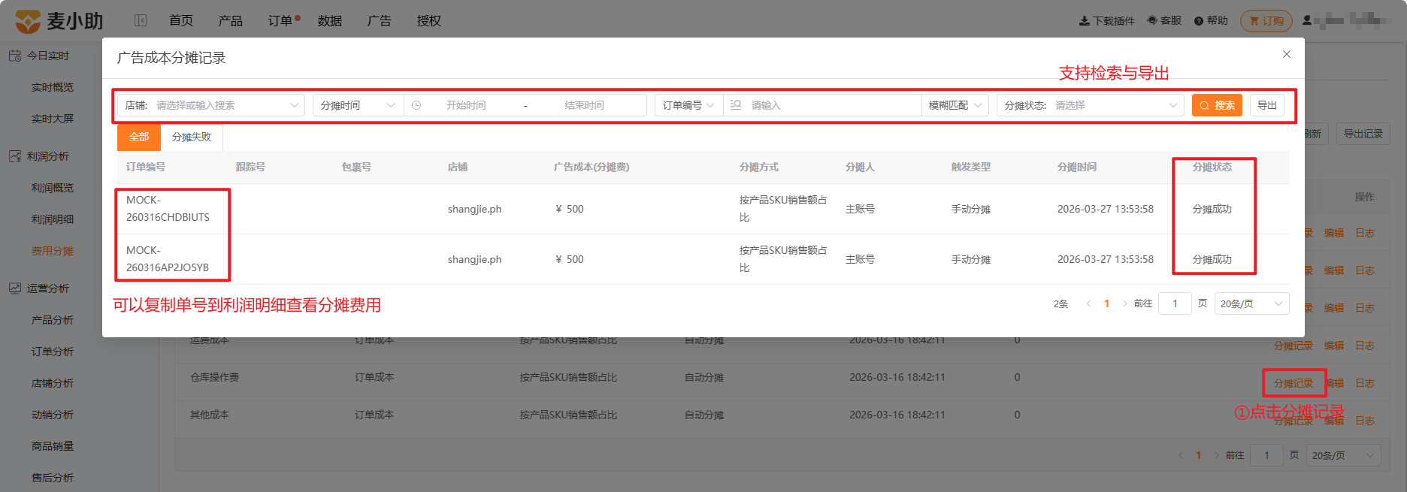Image resolution: width=1407 pixels, height=492 pixels.
Task: Click 导出记录 button in background page
Action: coord(1363,134)
